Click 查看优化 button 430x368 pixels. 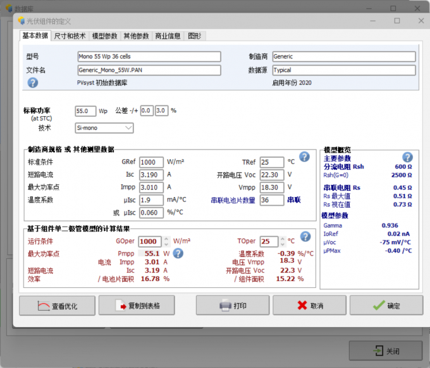(x=58, y=306)
